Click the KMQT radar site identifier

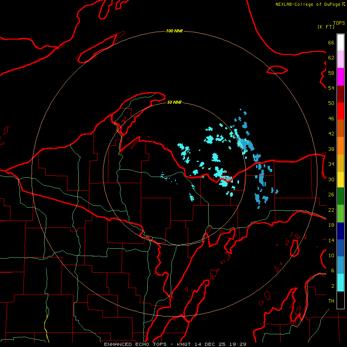coord(185,344)
